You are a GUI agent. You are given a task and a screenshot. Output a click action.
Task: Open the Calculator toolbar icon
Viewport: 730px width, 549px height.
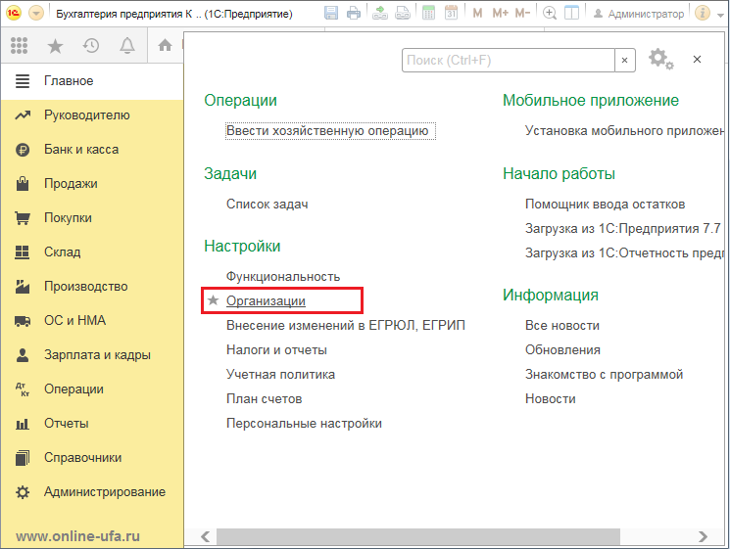click(428, 13)
